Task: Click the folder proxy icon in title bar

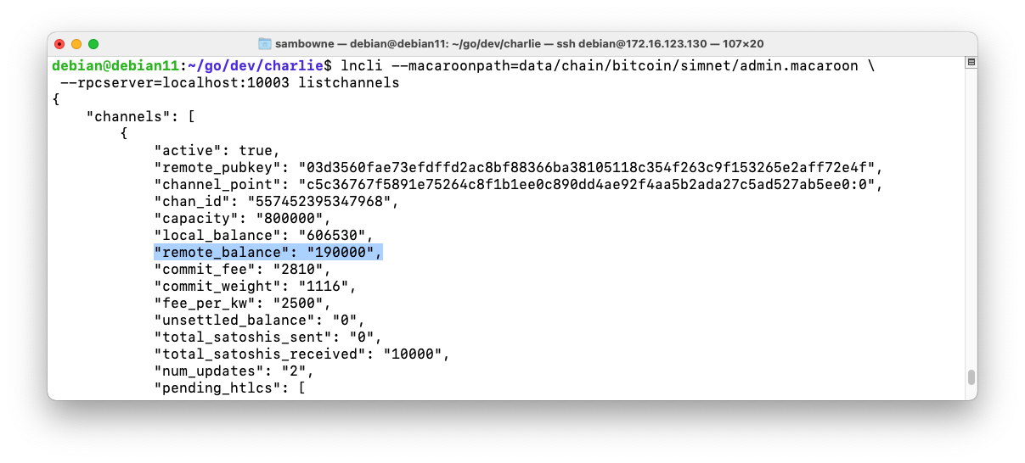Action: pos(265,43)
